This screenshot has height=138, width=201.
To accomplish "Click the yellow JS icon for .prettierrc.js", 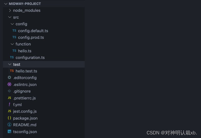I will point(9,98).
